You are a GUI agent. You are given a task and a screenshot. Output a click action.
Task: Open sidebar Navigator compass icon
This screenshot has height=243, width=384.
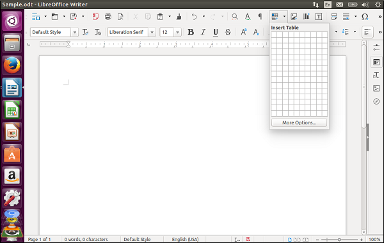click(x=376, y=101)
